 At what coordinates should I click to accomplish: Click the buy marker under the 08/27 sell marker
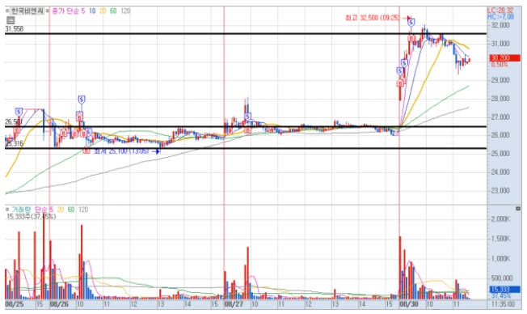tap(247, 130)
